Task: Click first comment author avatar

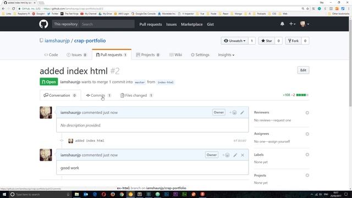Action: pos(46,112)
